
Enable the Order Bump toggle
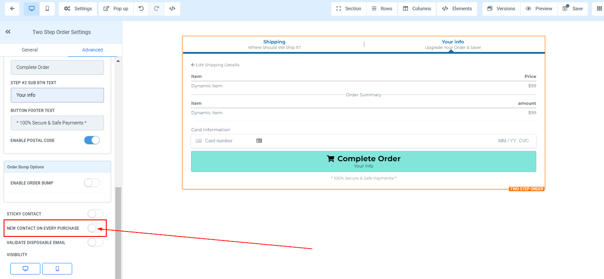coord(92,183)
